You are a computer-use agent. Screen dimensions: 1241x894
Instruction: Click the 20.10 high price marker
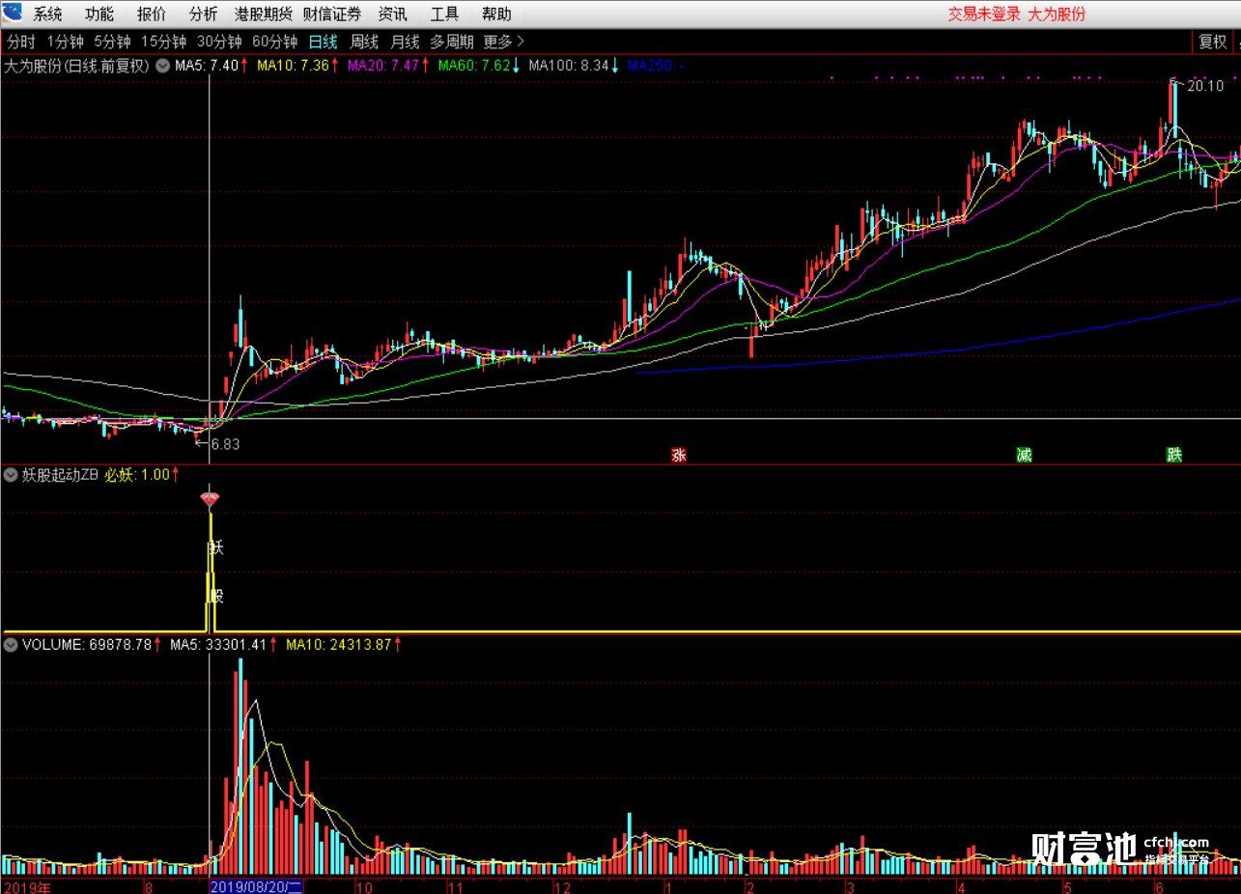(1204, 86)
